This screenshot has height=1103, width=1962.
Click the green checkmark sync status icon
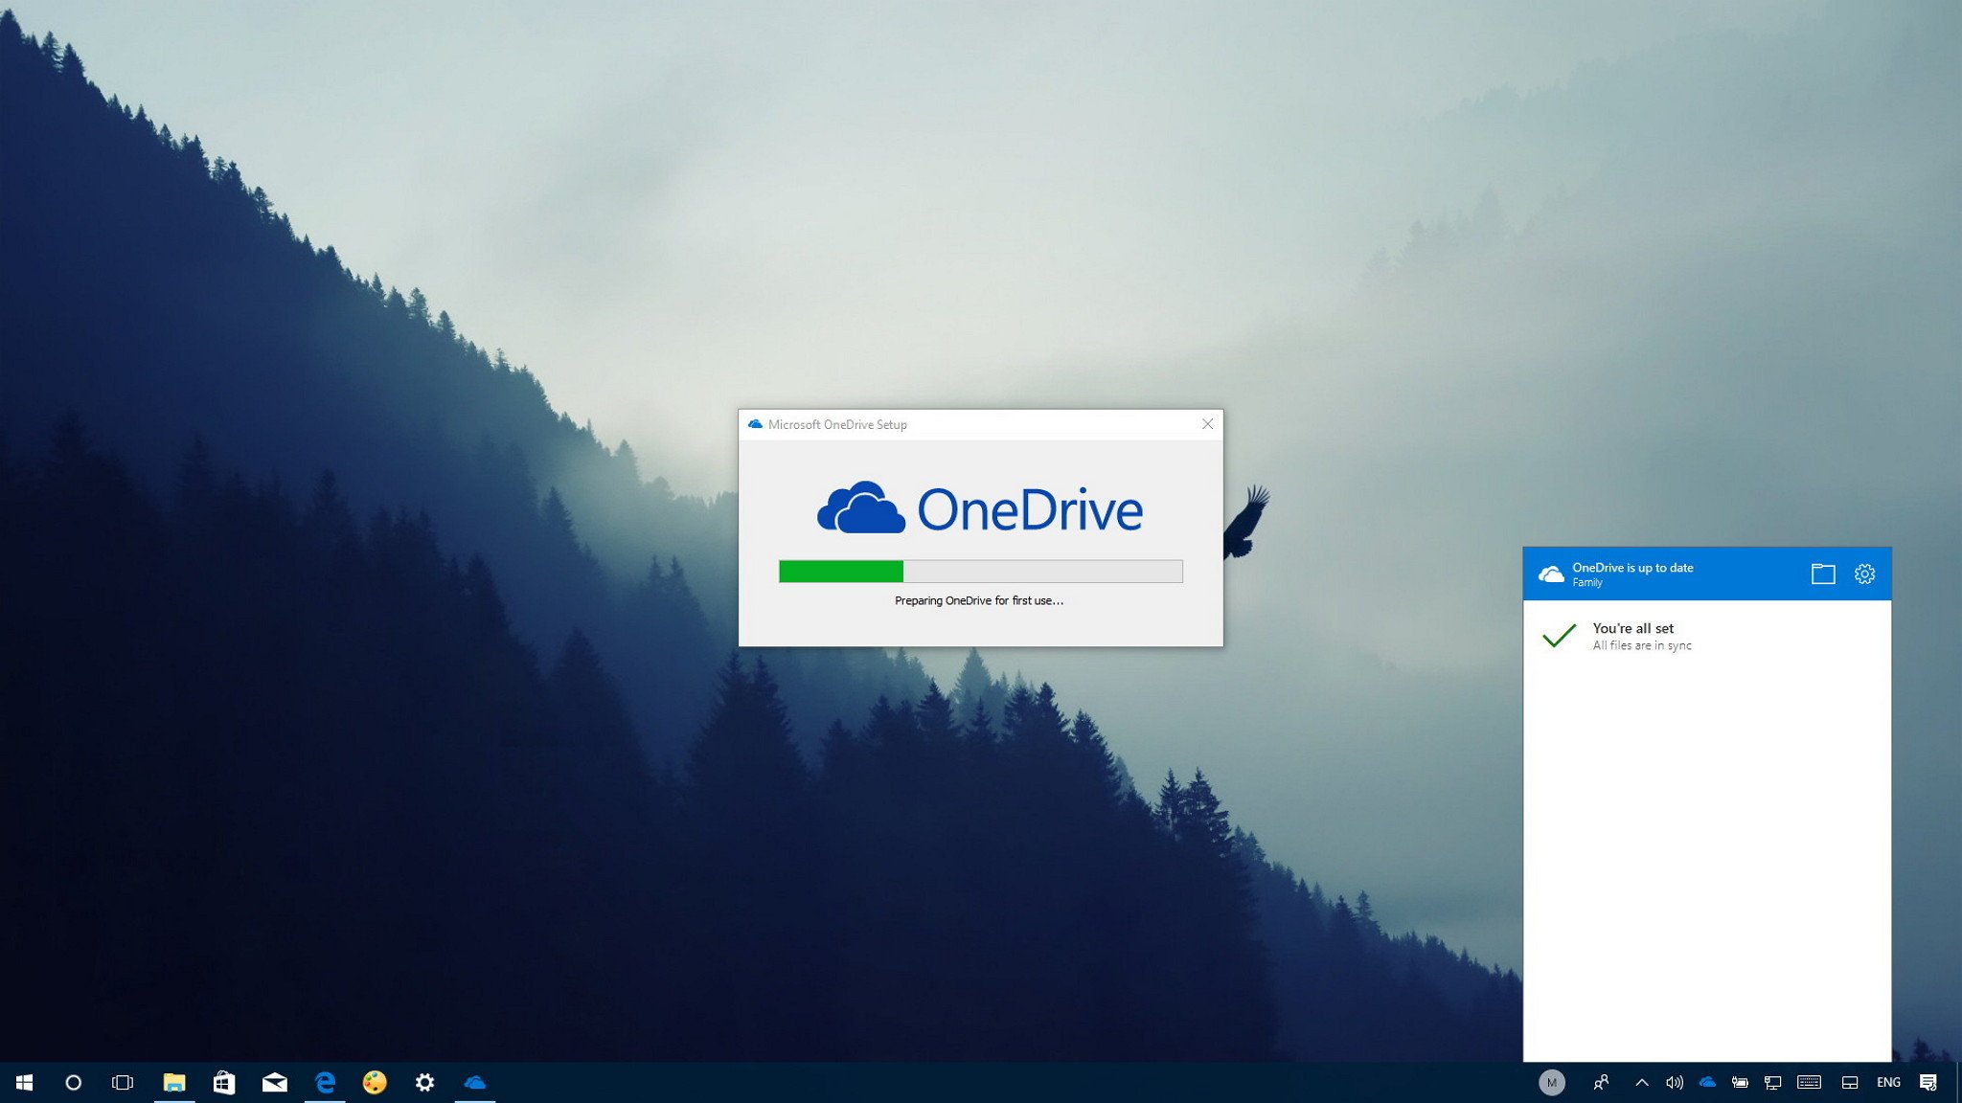[1559, 636]
